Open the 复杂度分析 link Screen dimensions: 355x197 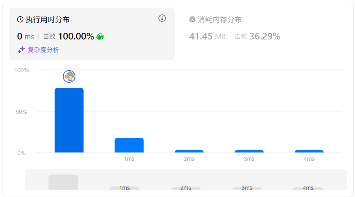tap(43, 50)
